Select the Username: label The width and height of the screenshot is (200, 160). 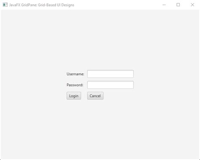coord(75,74)
